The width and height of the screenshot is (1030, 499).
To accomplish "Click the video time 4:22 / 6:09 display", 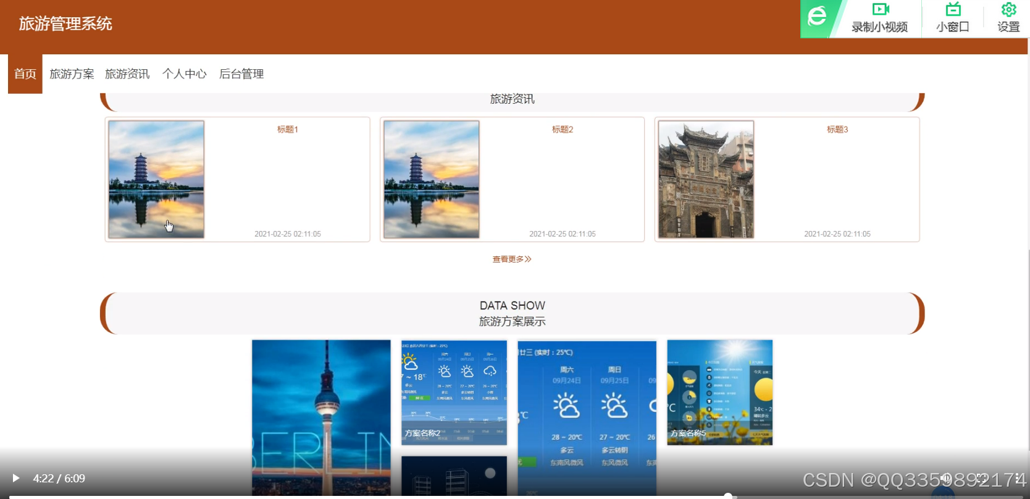I will point(59,479).
